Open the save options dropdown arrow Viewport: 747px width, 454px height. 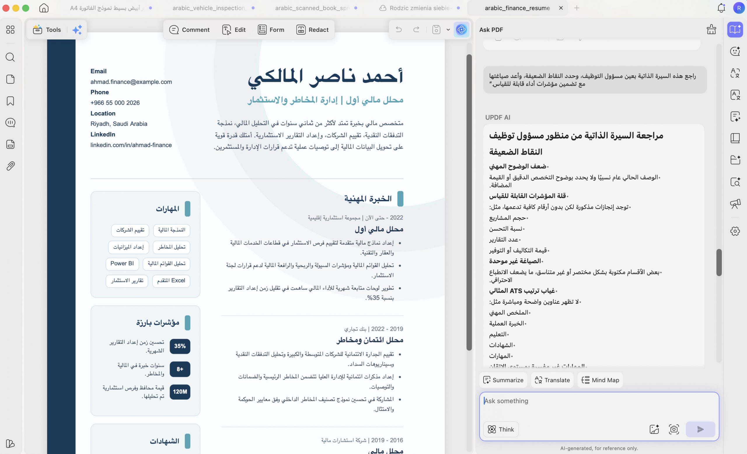pos(448,30)
